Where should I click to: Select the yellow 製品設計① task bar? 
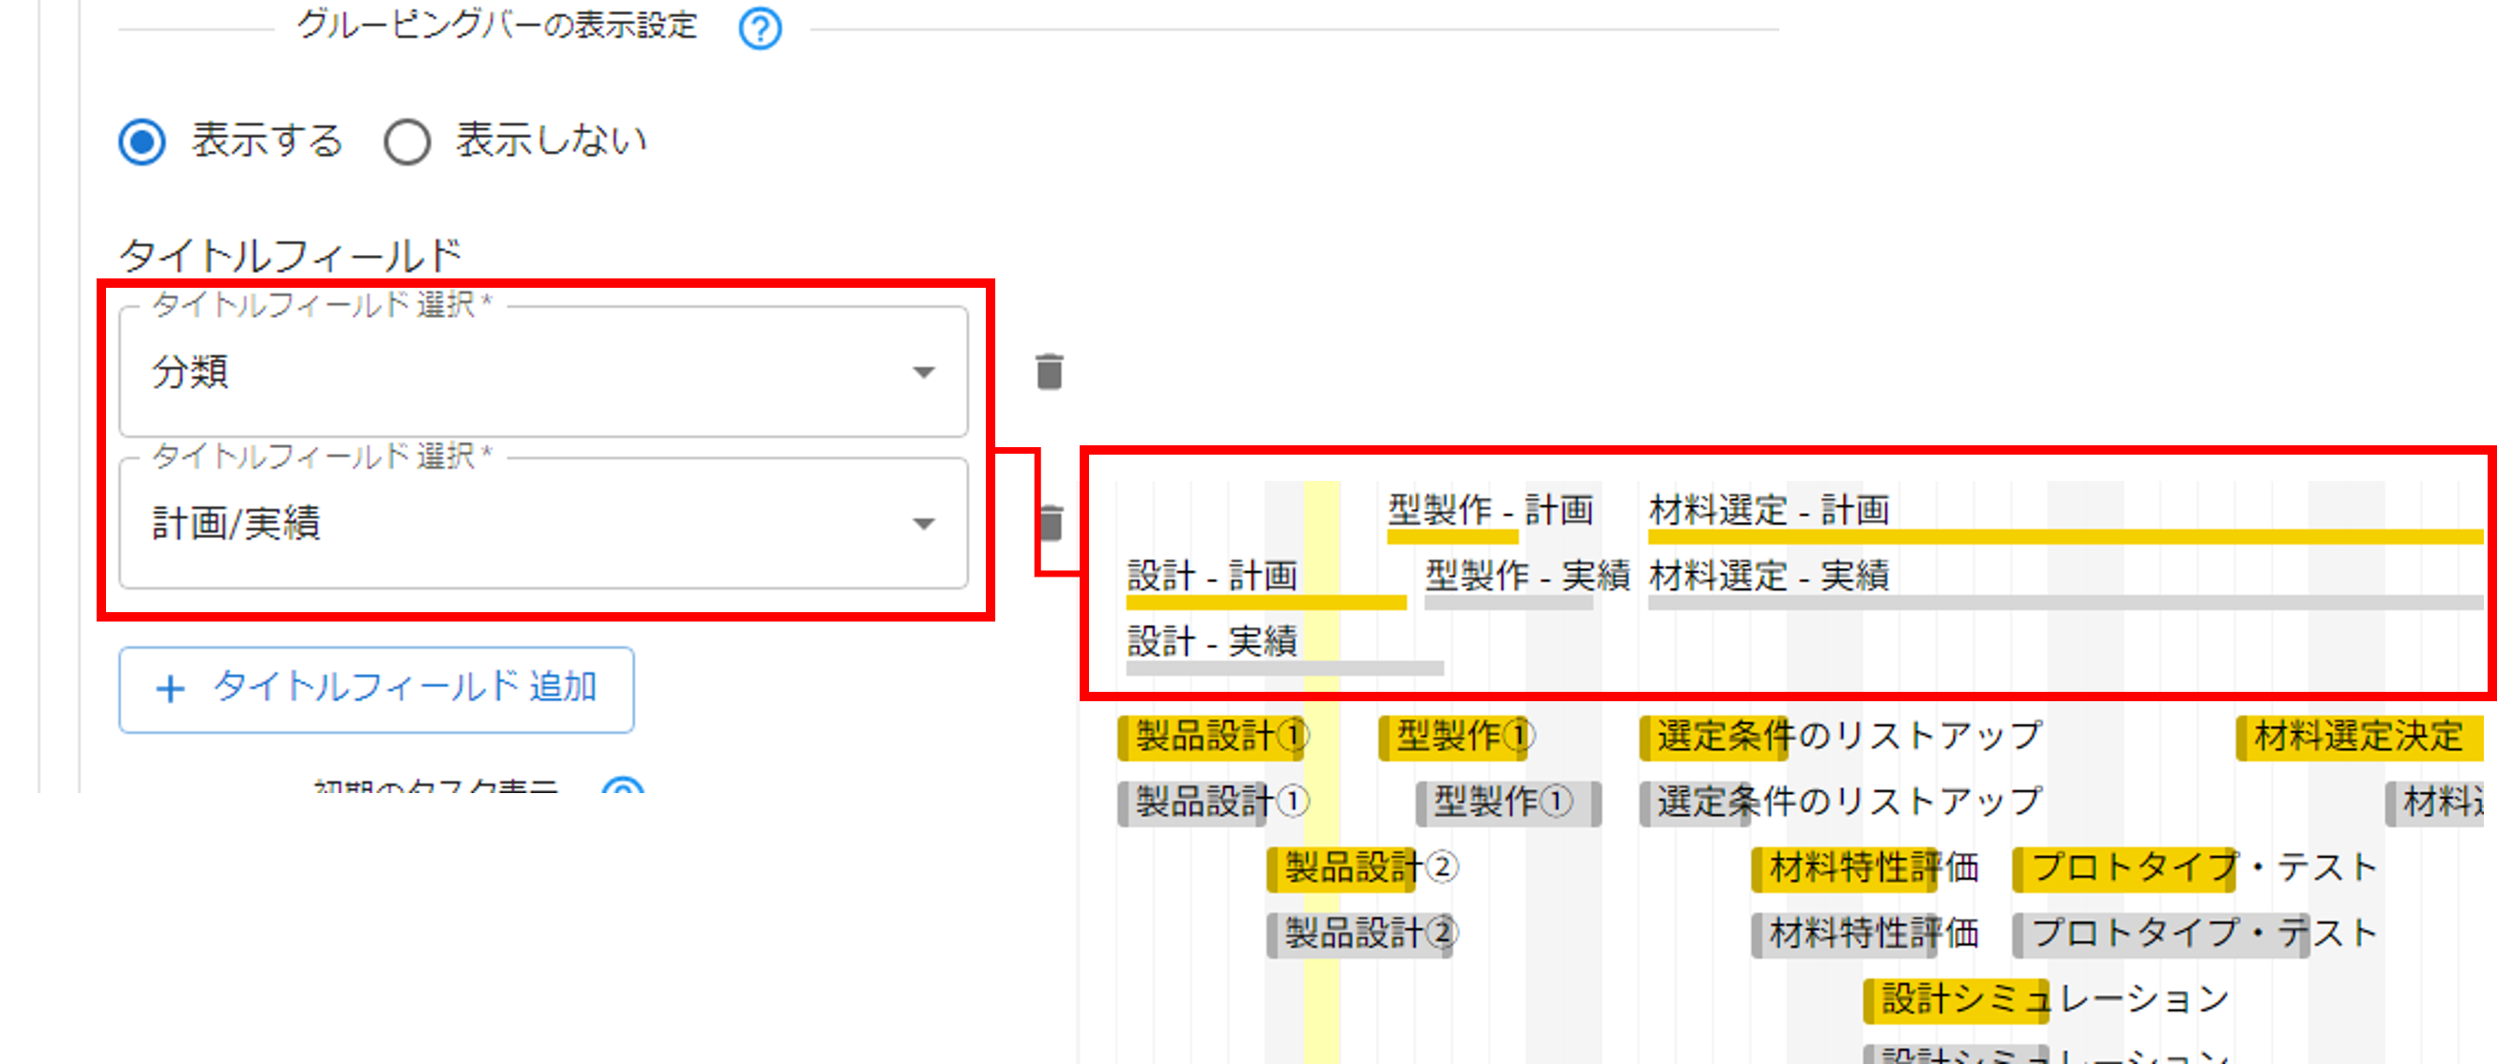(x=1210, y=738)
